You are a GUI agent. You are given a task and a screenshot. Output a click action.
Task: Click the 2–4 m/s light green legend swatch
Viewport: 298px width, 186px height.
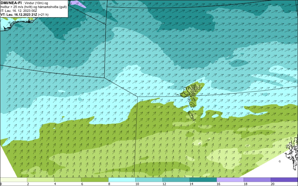pyautogui.click(x=41, y=180)
